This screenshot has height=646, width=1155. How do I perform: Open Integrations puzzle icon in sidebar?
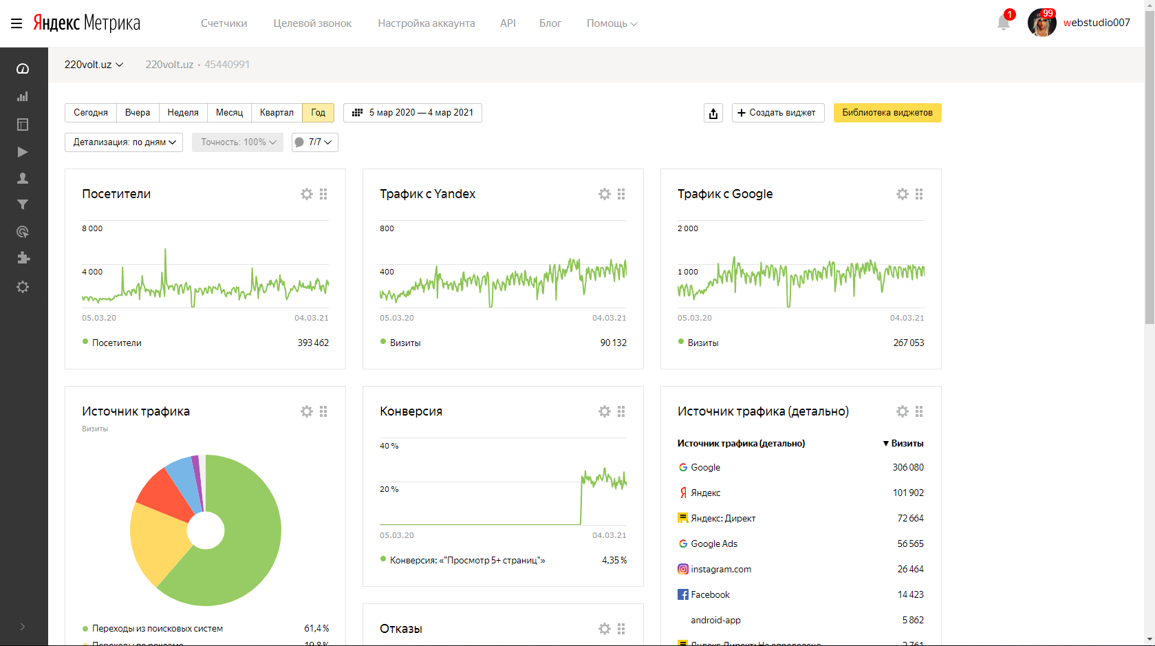coord(23,258)
